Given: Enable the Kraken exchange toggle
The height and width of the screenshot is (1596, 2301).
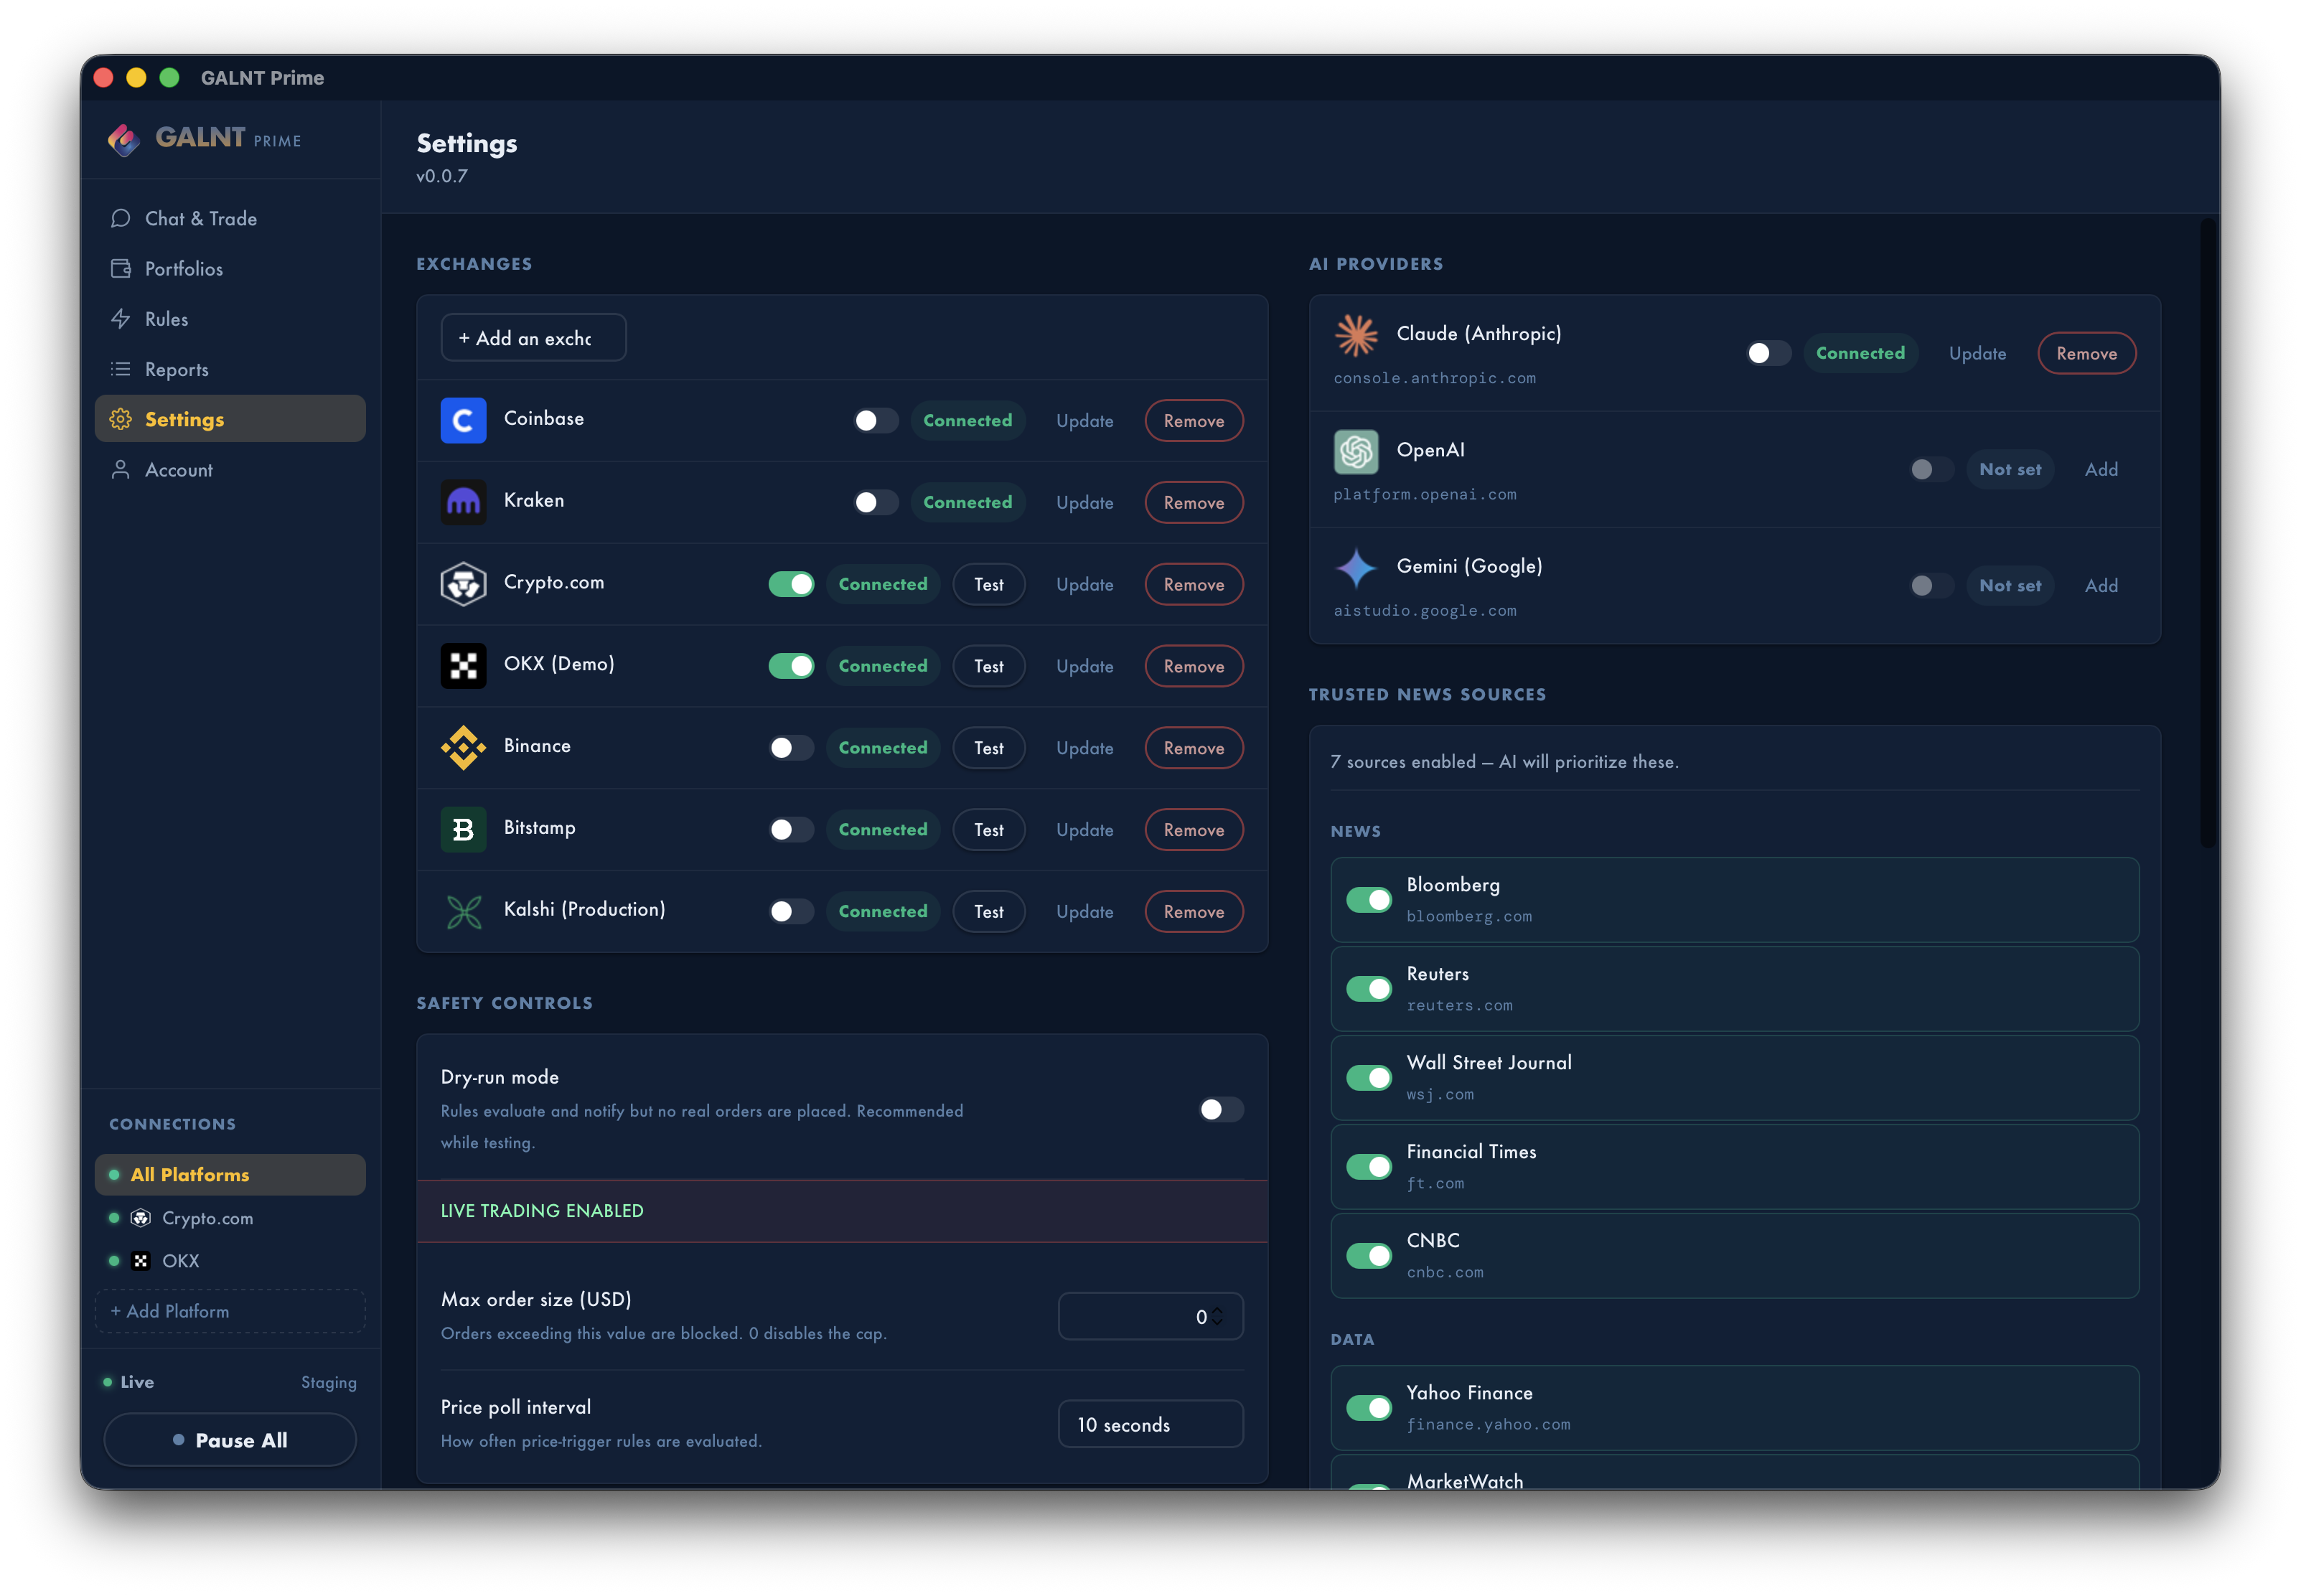Looking at the screenshot, I should pos(876,503).
